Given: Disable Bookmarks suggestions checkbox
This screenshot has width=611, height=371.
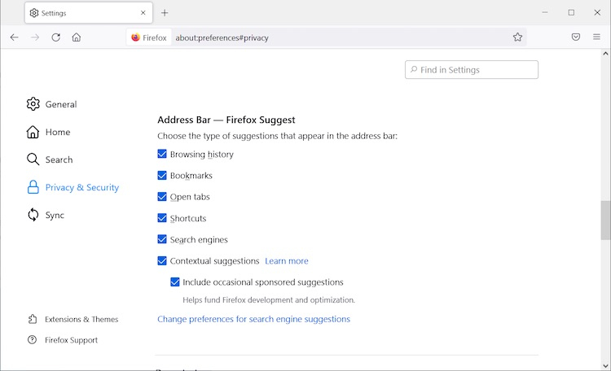Looking at the screenshot, I should 162,175.
